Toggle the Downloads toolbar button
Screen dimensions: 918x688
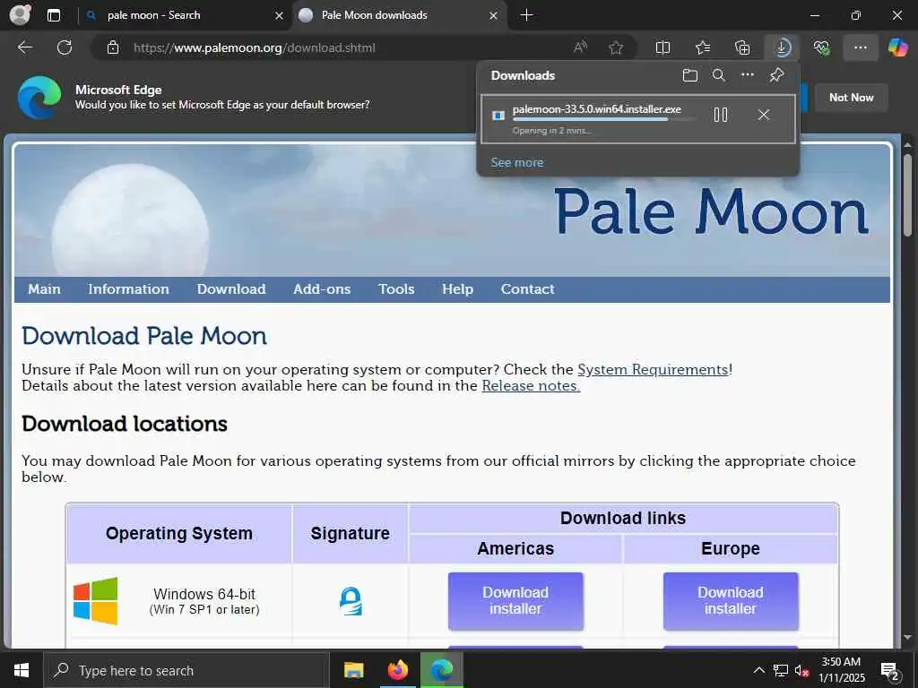(x=782, y=47)
